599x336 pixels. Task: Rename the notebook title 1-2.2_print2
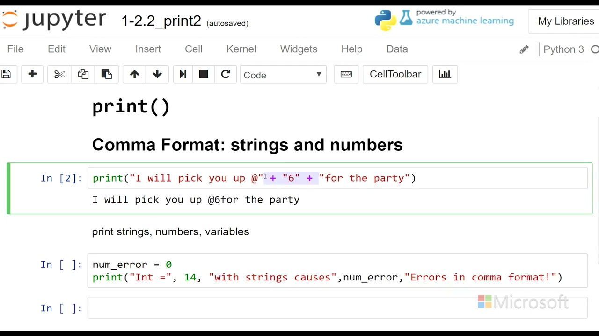click(x=161, y=21)
